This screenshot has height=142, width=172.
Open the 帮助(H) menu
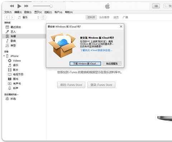pos(69,12)
